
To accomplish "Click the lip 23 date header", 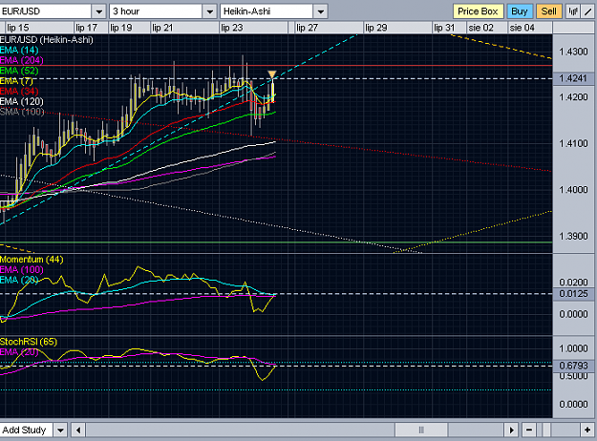I will pyautogui.click(x=232, y=28).
